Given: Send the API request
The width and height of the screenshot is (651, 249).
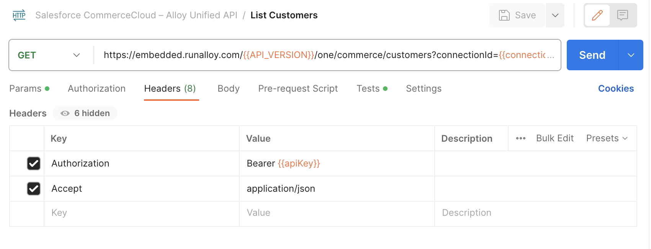Looking at the screenshot, I should pyautogui.click(x=592, y=55).
